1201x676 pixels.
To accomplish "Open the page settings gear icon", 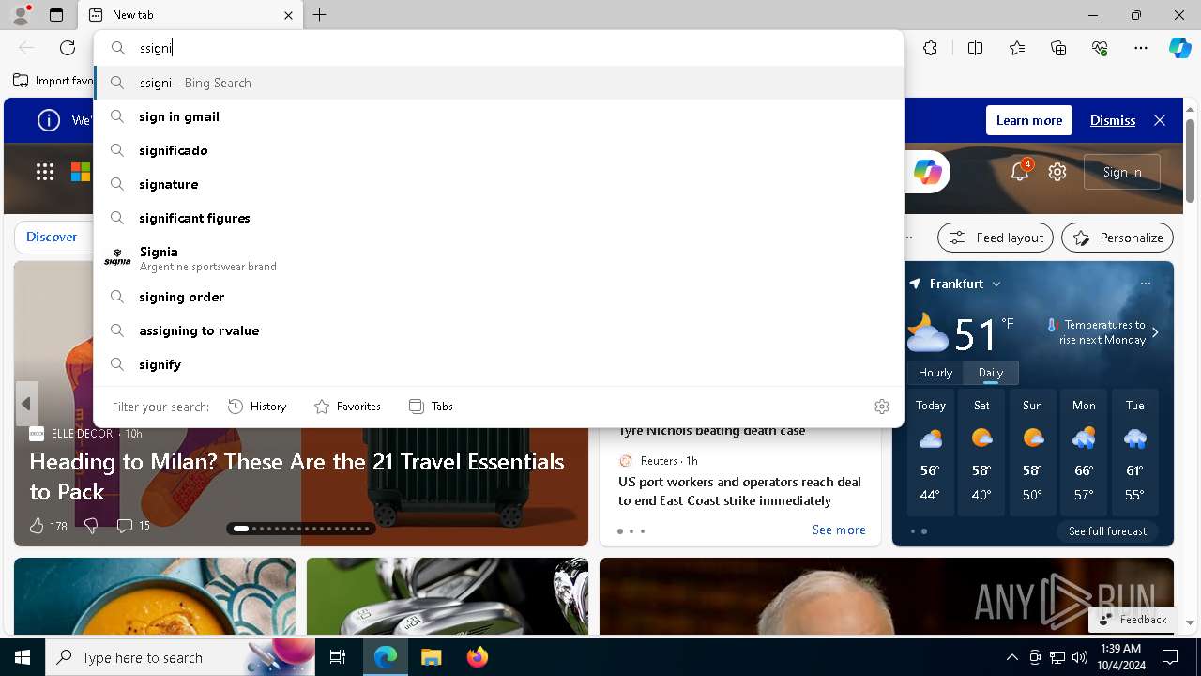I will (1057, 172).
